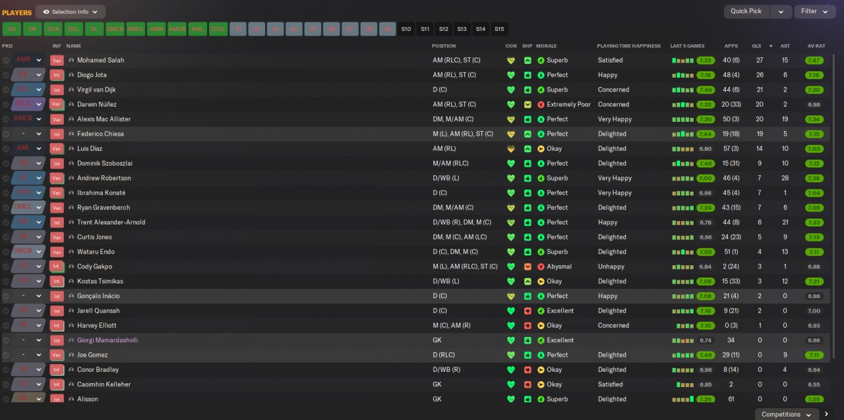Open Trent Alexander-Arnold's player name link
This screenshot has width=844, height=420.
click(x=111, y=223)
